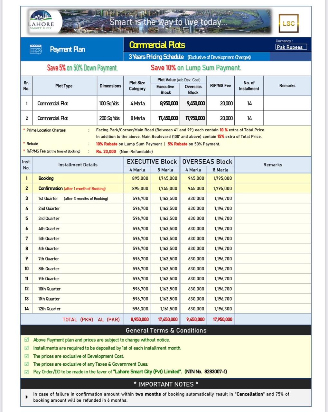The width and height of the screenshot is (328, 412).
Task: Click the '(NTN No. 8283007-1)' text
Action: 206,372
